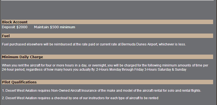Click the Bermuda Dunes Airport text
The width and height of the screenshot is (217, 105).
pos(139,44)
